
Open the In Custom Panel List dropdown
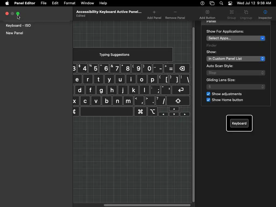[x=236, y=58]
